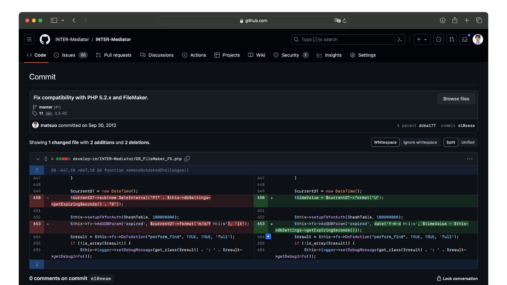Select the Whitespace diff option

(385, 142)
